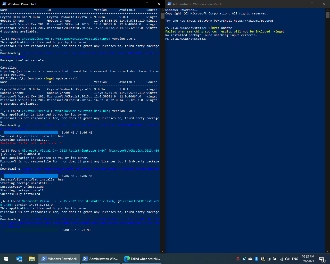
Task: Click left PowerShell scrollbar up arrow
Action: [162, 10]
